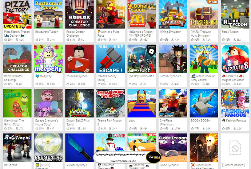Click the thumbs-up icon under Theme Park Tycoon 2
The width and height of the screenshot is (251, 169).
tap(99, 128)
